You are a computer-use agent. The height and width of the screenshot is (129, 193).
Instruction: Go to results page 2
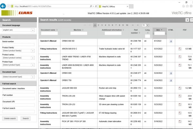(98, 25)
